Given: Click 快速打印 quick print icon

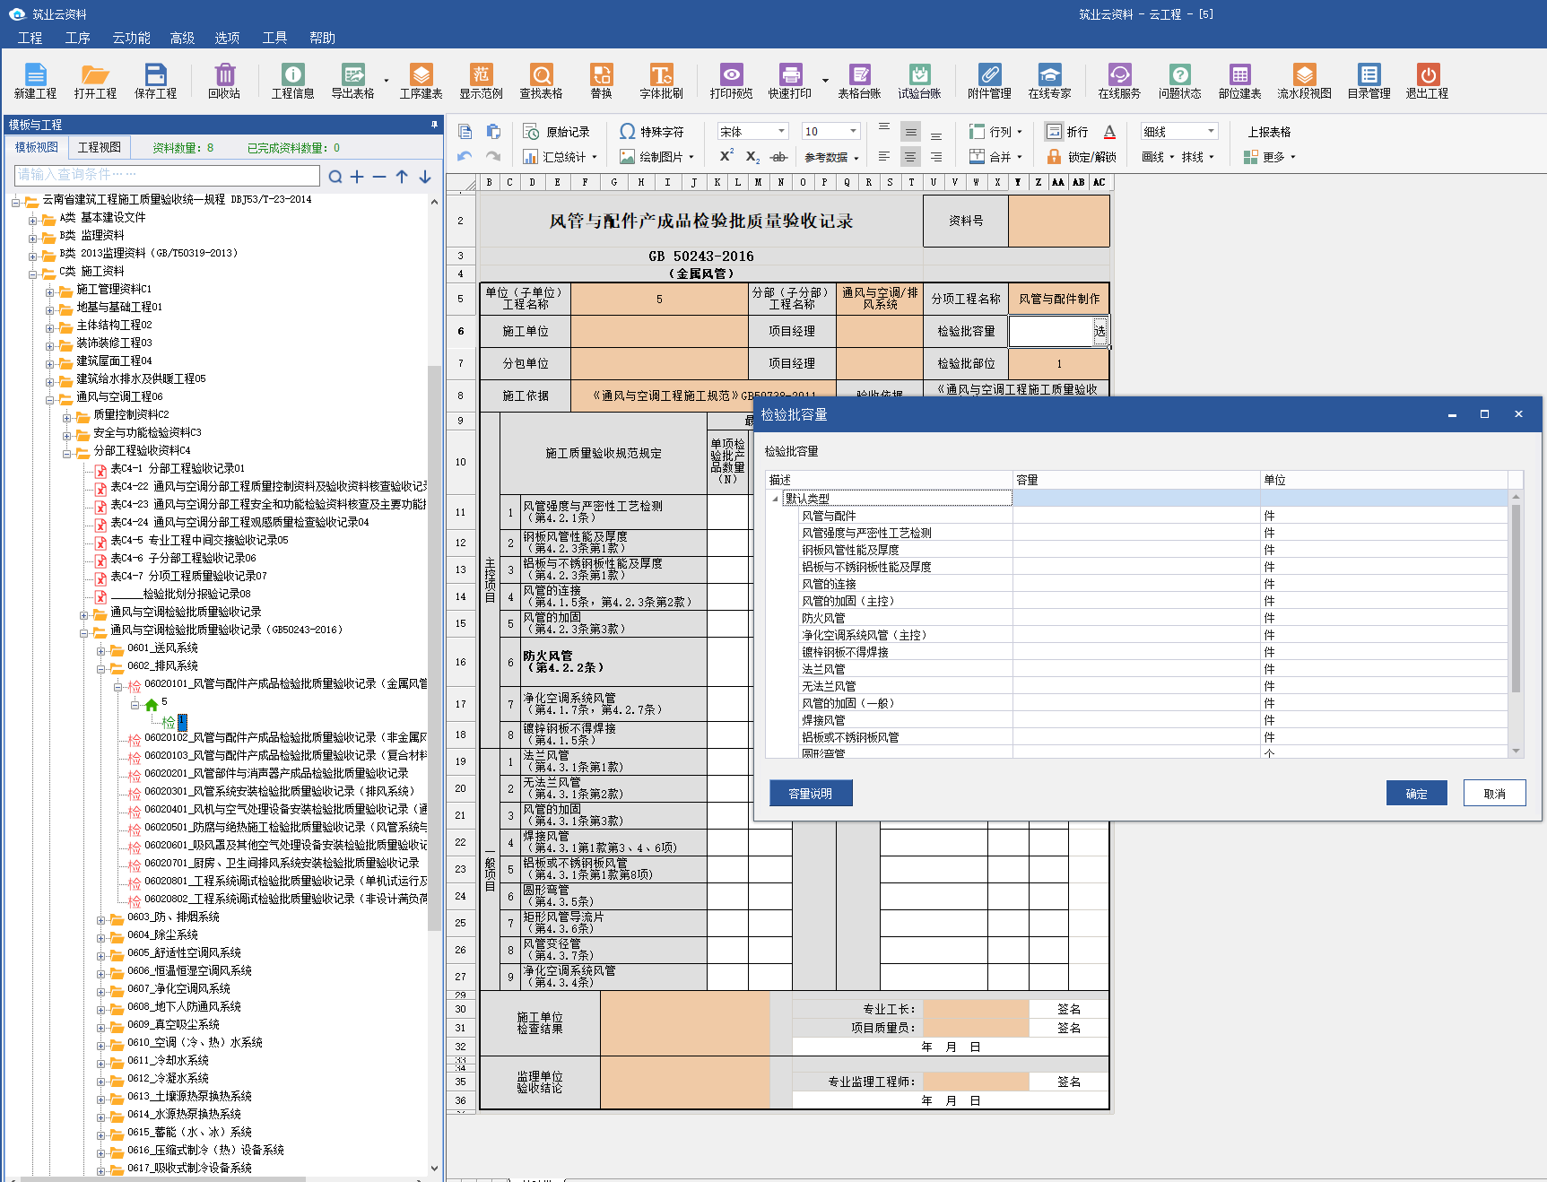Looking at the screenshot, I should tap(789, 81).
